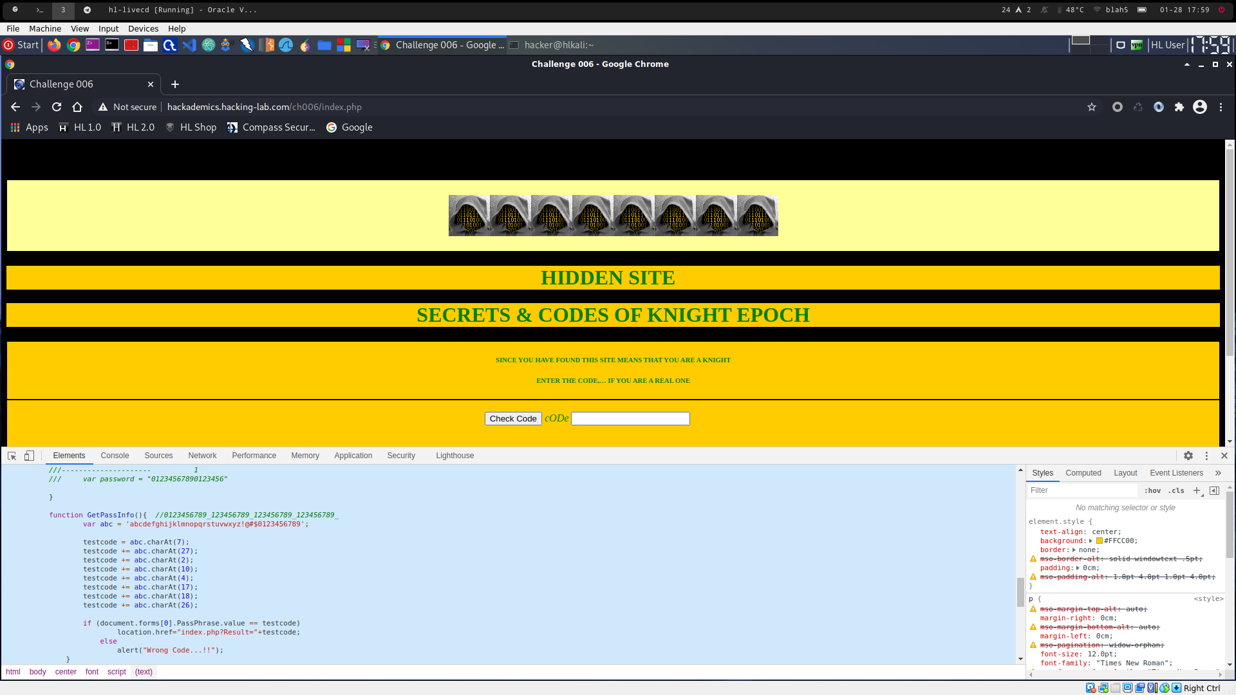
Task: Switch to the Network tab in DevTools
Action: tap(202, 456)
